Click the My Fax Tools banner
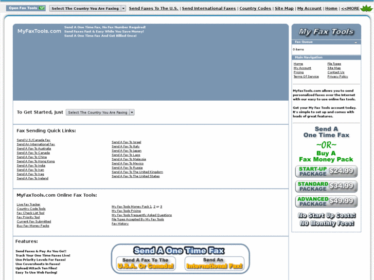Screen dimensions: 374x280 (326, 32)
